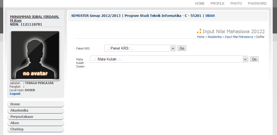Click Go button next to Paket KRS
Image resolution: width=277 pixels, height=135 pixels.
tap(182, 48)
